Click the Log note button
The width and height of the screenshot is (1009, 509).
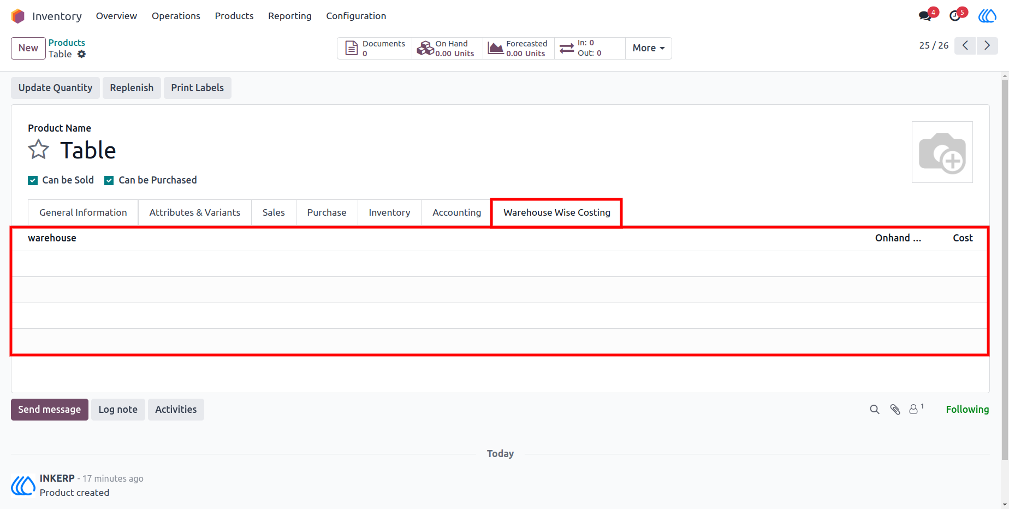click(118, 410)
